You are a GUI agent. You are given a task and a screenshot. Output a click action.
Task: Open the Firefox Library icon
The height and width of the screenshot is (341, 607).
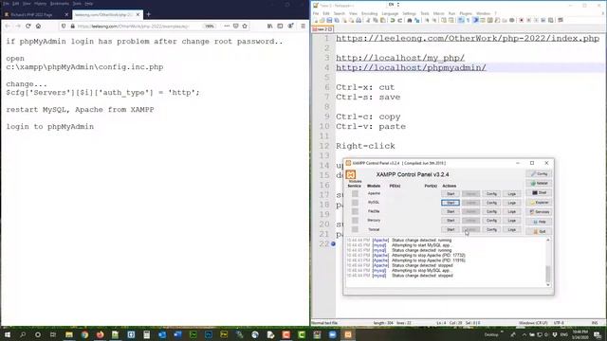[269, 26]
